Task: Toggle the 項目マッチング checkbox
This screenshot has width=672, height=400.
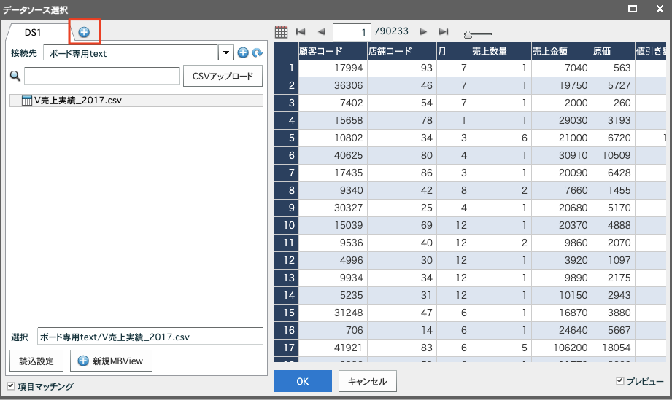Action: 11,386
